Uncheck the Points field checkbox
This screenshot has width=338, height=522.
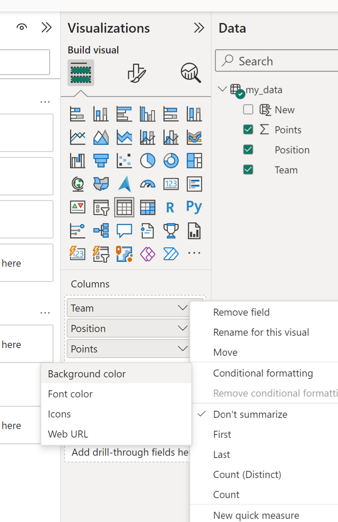click(x=248, y=129)
